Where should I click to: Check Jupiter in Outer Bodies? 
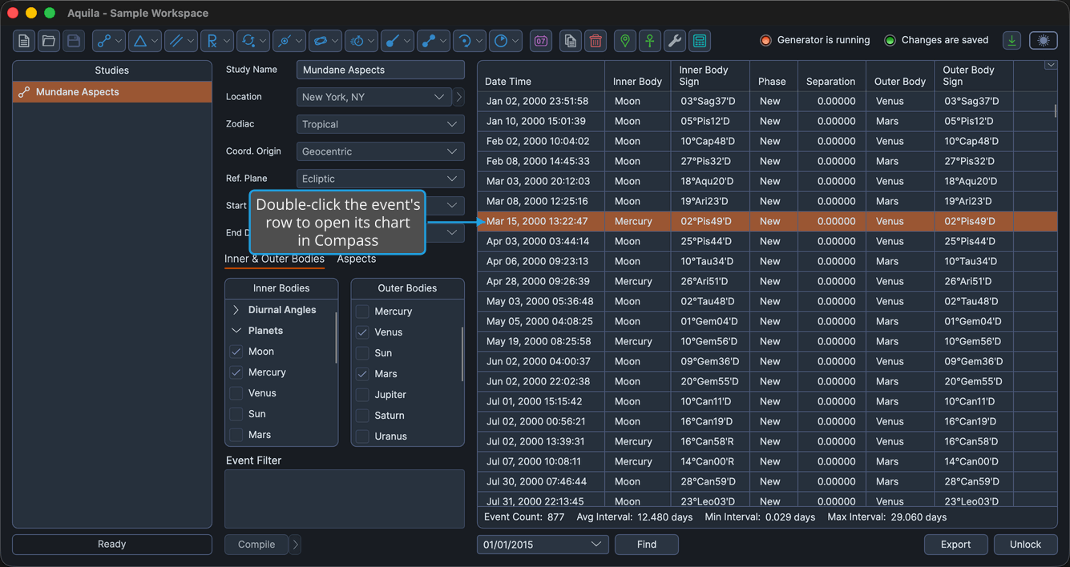[x=362, y=395]
